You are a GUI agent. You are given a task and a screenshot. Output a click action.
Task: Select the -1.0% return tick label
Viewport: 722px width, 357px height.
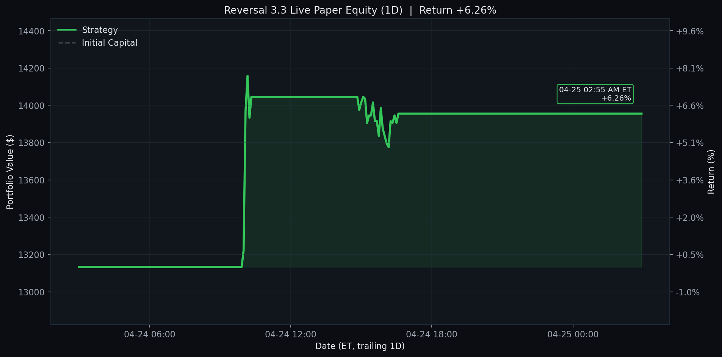687,292
